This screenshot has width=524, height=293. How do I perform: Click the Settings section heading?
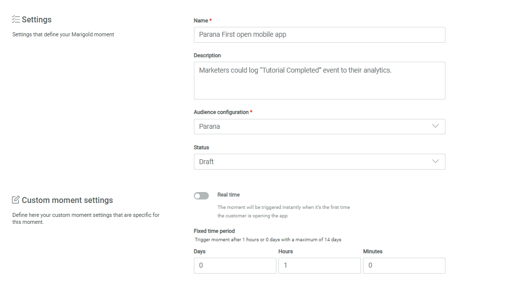click(x=37, y=20)
